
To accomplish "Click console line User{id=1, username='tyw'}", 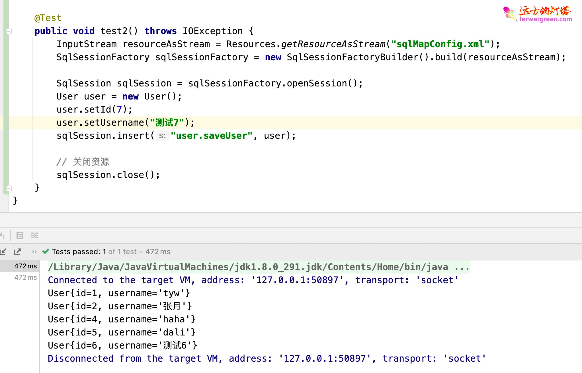I will (119, 293).
